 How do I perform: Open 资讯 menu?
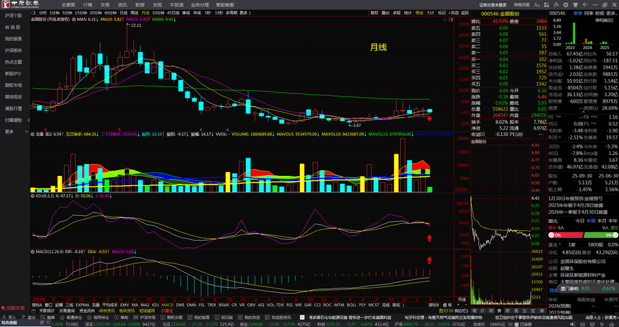point(122,5)
